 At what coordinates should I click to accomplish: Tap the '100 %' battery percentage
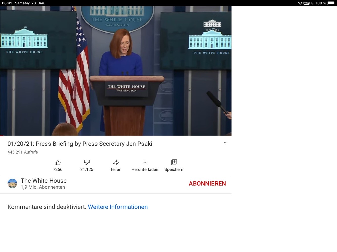pyautogui.click(x=321, y=3)
